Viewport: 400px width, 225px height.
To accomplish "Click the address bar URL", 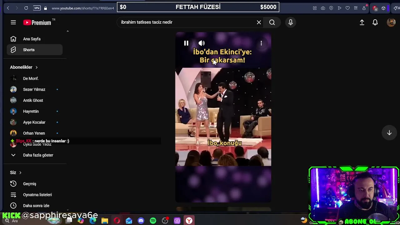I will pos(83,8).
